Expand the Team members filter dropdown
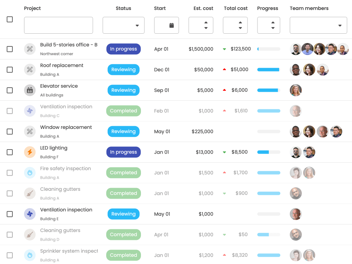Screen dimensions: 352x264 318,25
